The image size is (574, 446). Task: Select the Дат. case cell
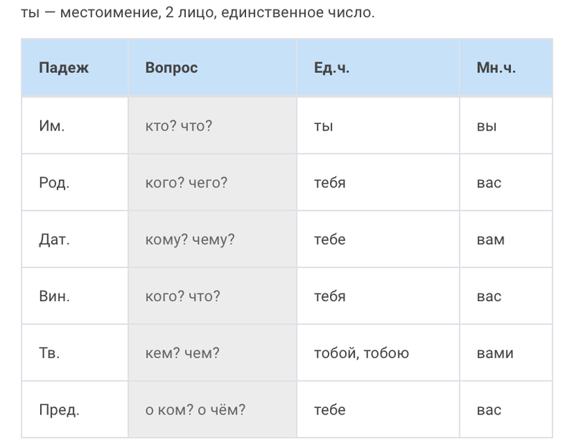pos(54,239)
